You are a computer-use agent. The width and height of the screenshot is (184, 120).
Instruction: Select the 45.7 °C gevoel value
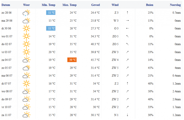95,60
